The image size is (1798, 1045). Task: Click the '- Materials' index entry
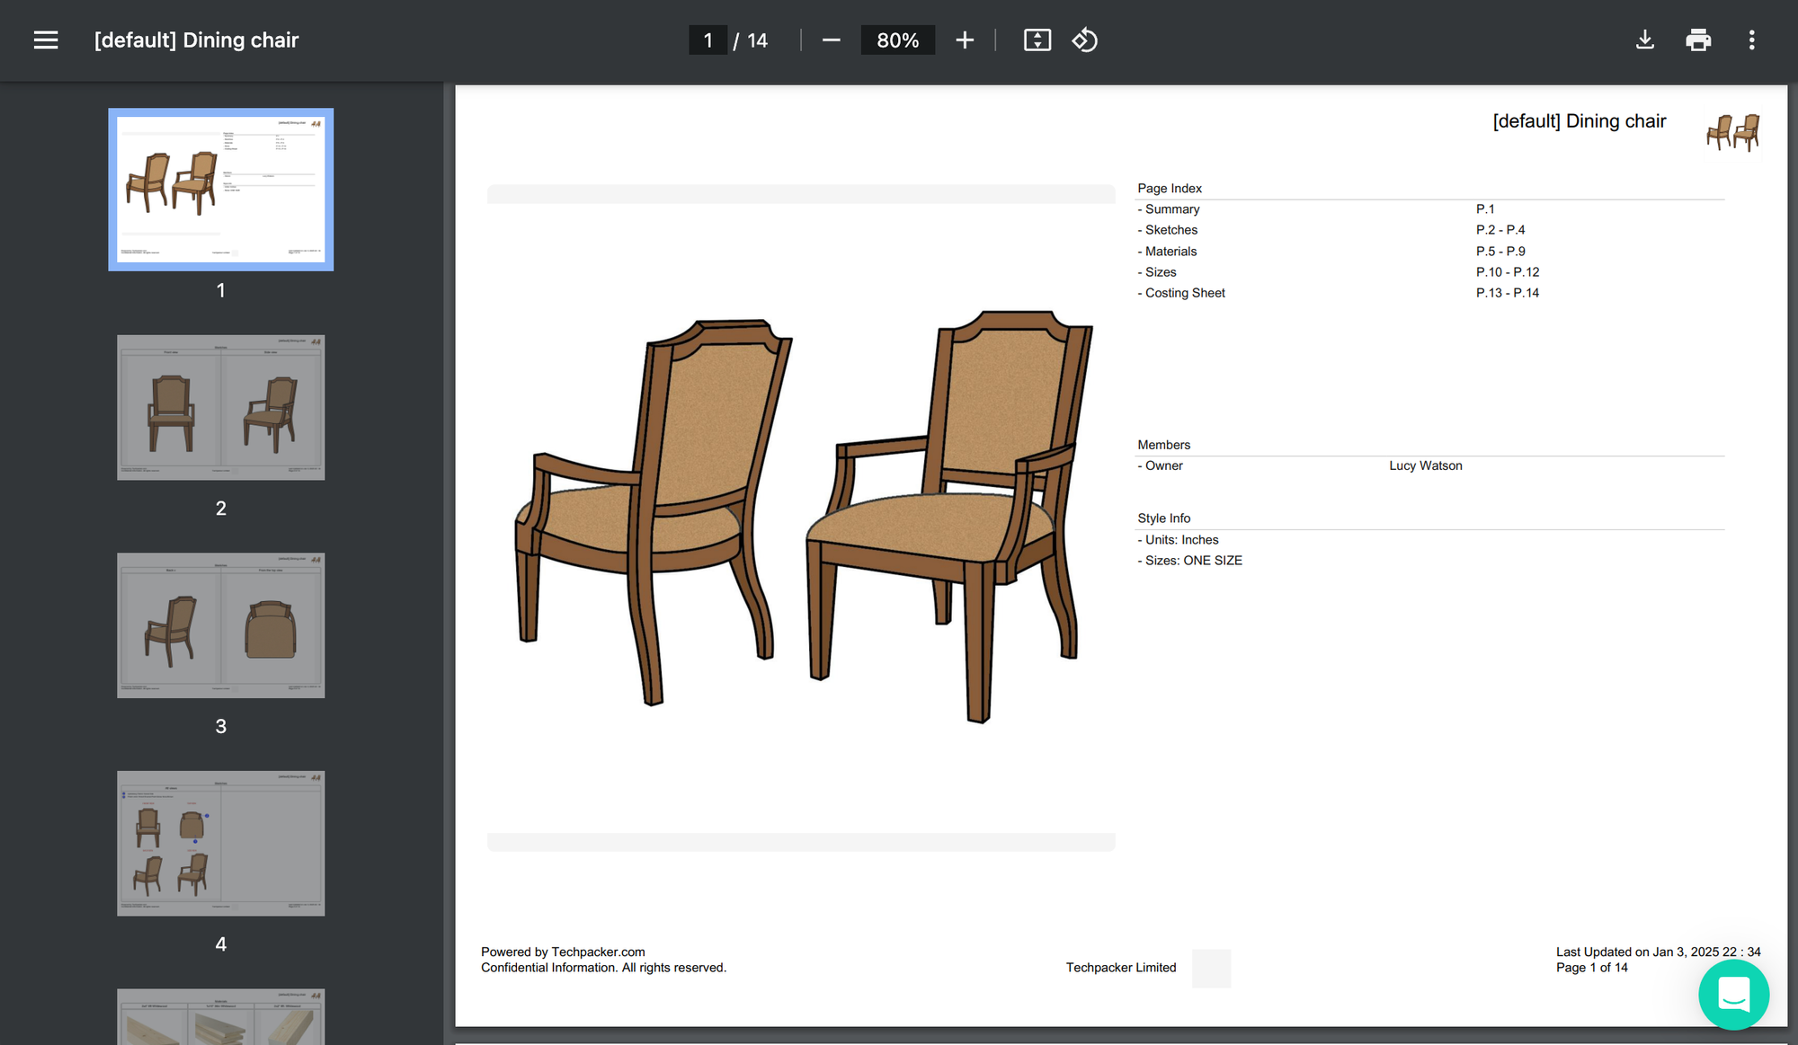tap(1167, 252)
